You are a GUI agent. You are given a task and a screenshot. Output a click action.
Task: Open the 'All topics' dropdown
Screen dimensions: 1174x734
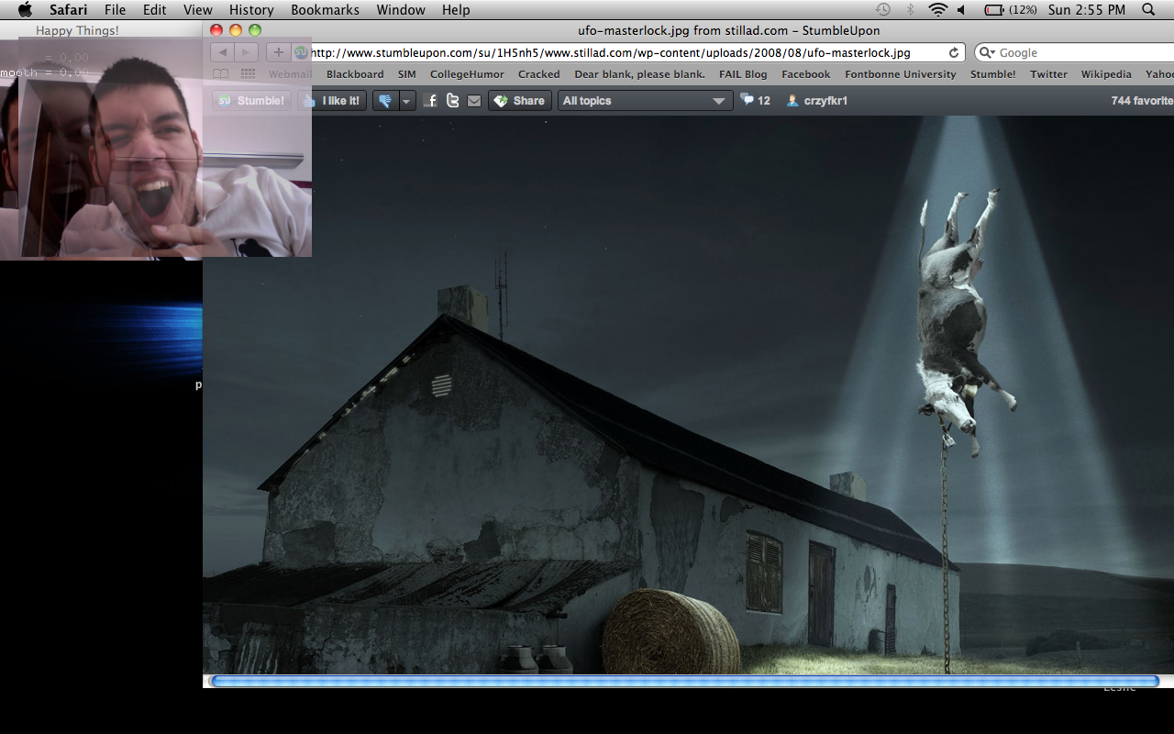[x=645, y=101]
